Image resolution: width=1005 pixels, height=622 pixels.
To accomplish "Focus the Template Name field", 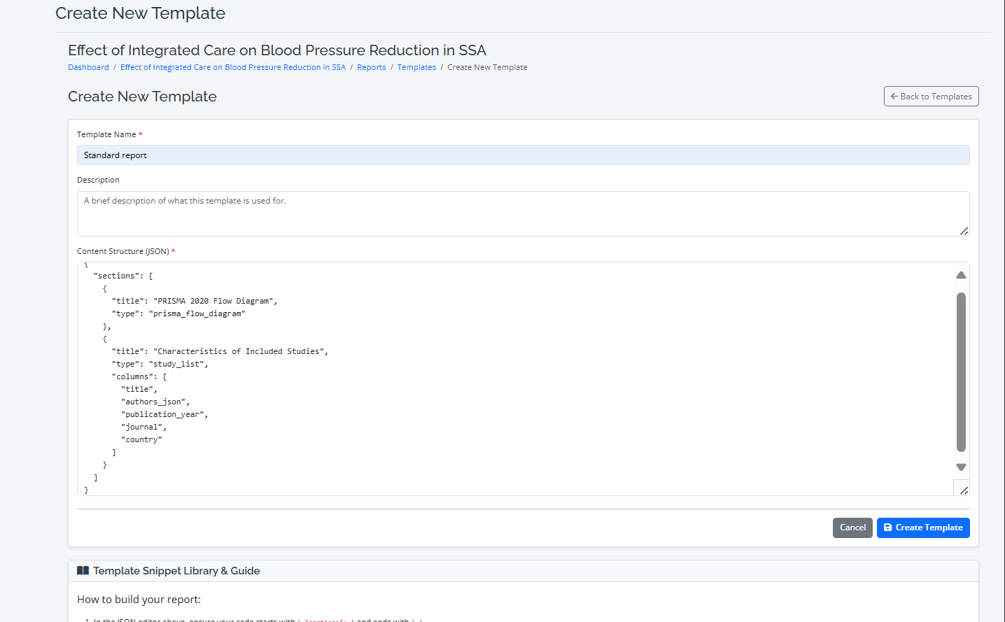I will pyautogui.click(x=522, y=155).
